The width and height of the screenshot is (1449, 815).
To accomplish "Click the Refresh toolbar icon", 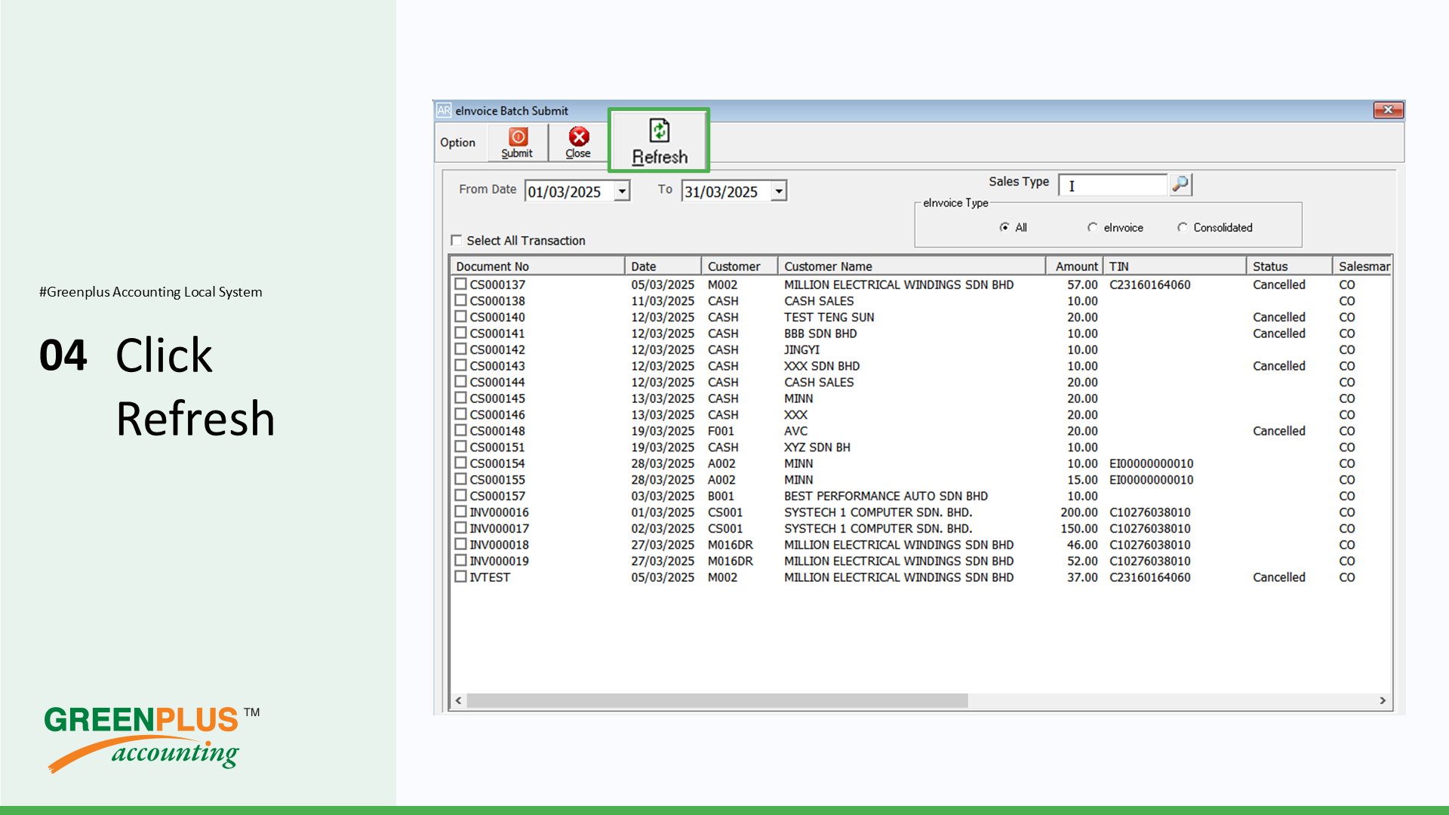I will point(659,140).
